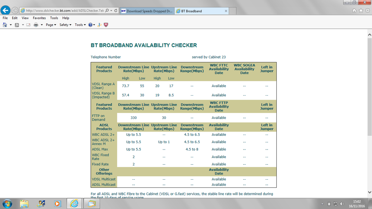This screenshot has width=372, height=209.
Task: Click the vertical scrollbar thumb
Action: point(370,87)
